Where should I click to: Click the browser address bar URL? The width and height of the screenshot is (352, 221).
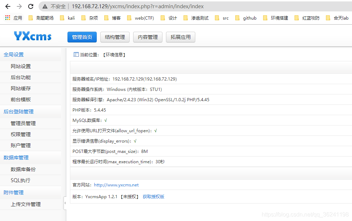tap(137, 6)
